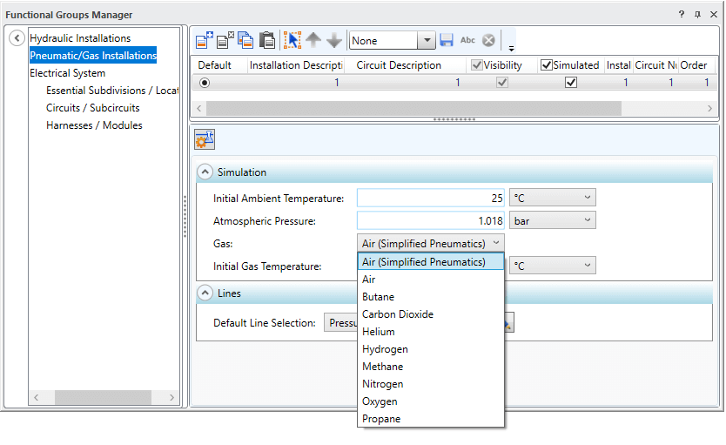Pin the Functional Groups Manager window
Viewport: 726px width, 445px height.
coord(697,14)
